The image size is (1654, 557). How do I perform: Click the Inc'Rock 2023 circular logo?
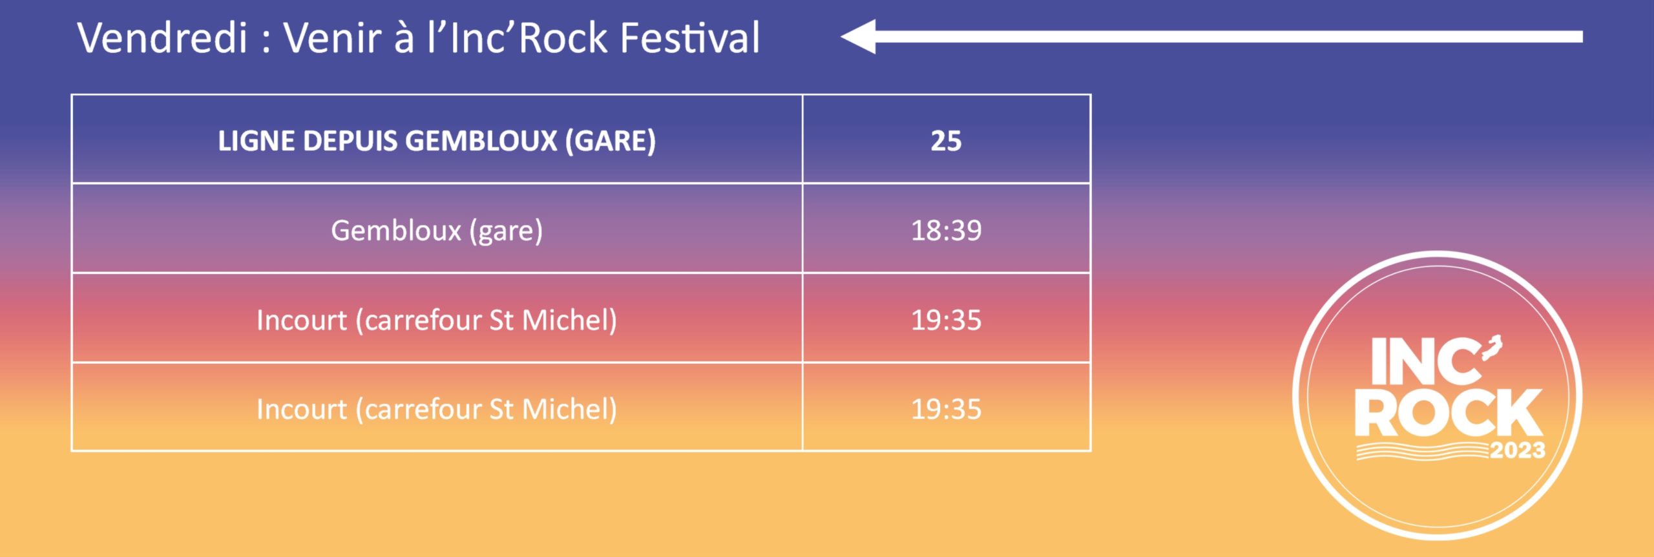1437,395
